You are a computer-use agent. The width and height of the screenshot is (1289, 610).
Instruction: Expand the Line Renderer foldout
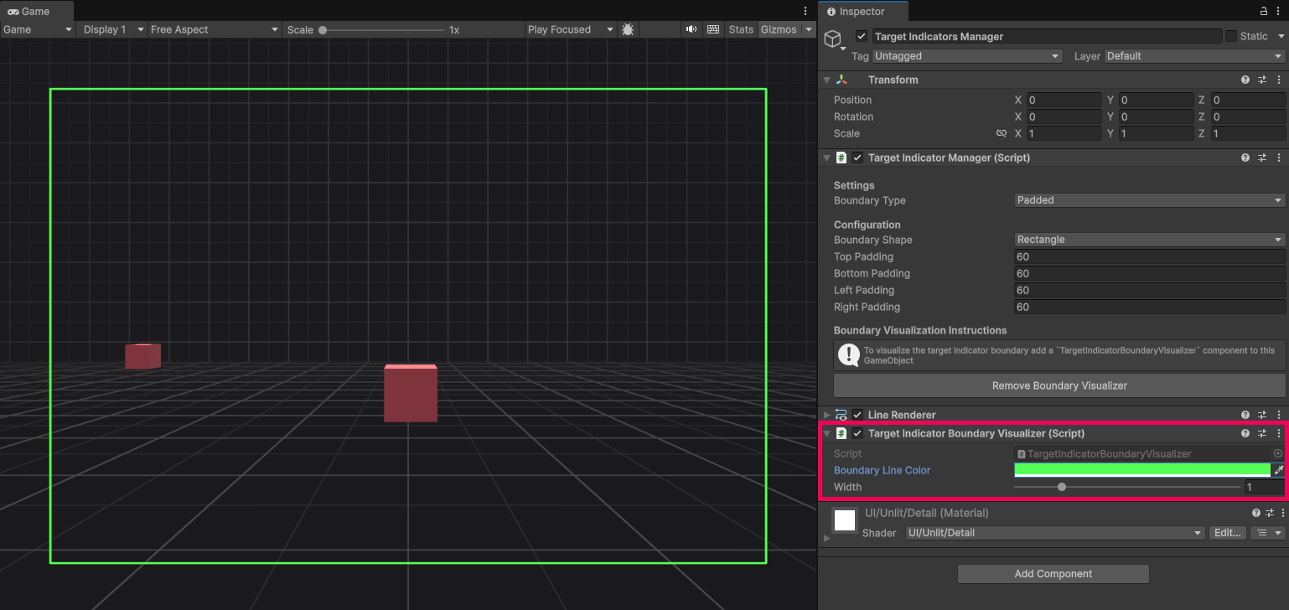click(827, 415)
